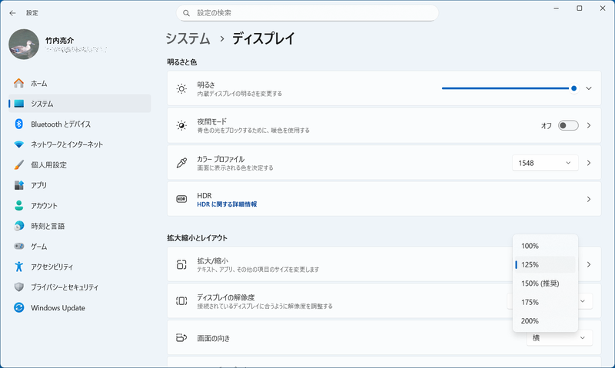The width and height of the screenshot is (615, 368).
Task: Click the システム breadcrumb link
Action: tap(188, 38)
